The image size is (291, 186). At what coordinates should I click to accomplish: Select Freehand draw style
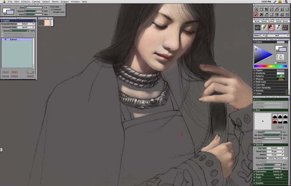(52, 9)
